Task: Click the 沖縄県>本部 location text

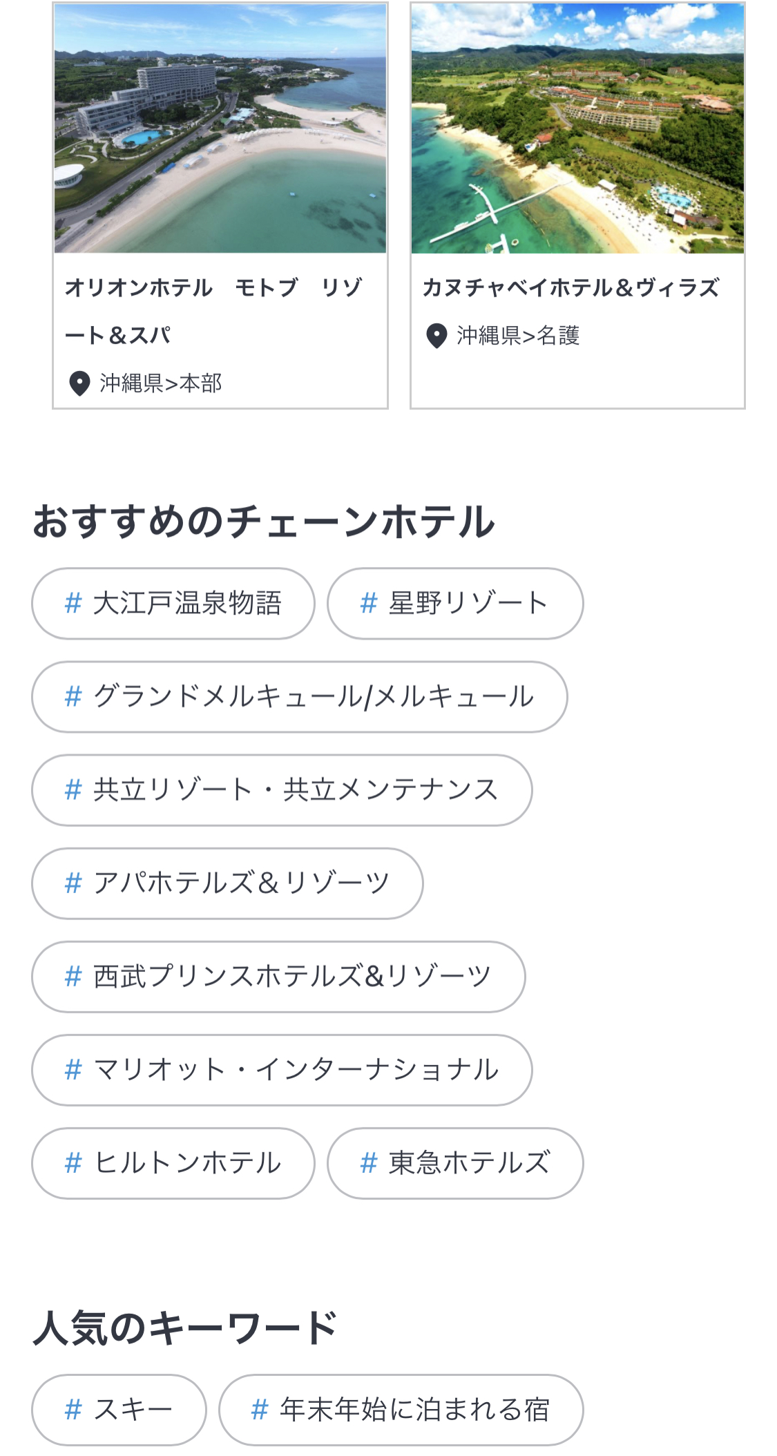Action: [160, 383]
